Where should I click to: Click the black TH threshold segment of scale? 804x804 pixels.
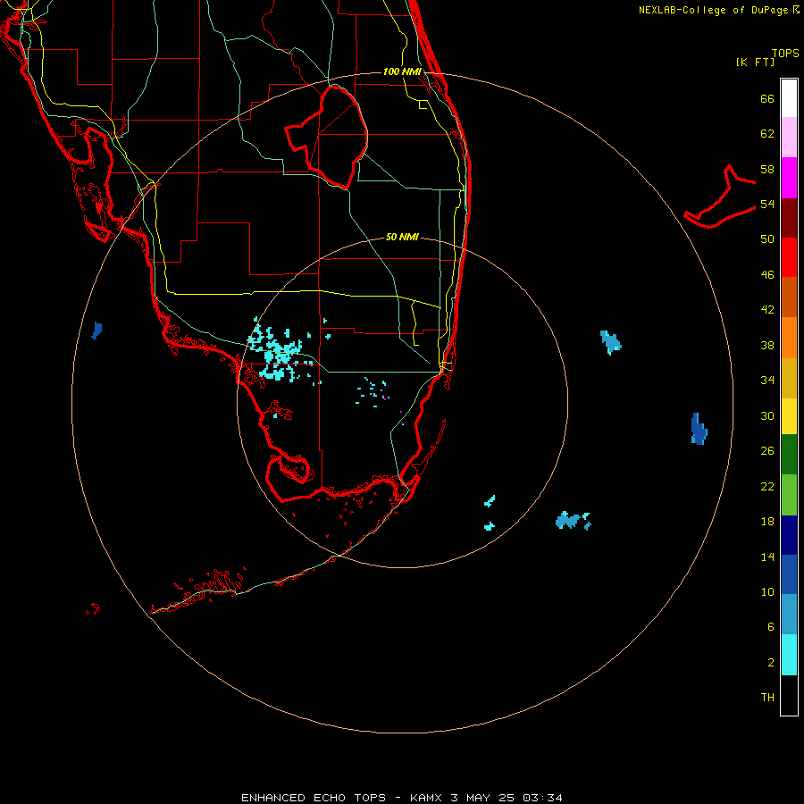789,695
